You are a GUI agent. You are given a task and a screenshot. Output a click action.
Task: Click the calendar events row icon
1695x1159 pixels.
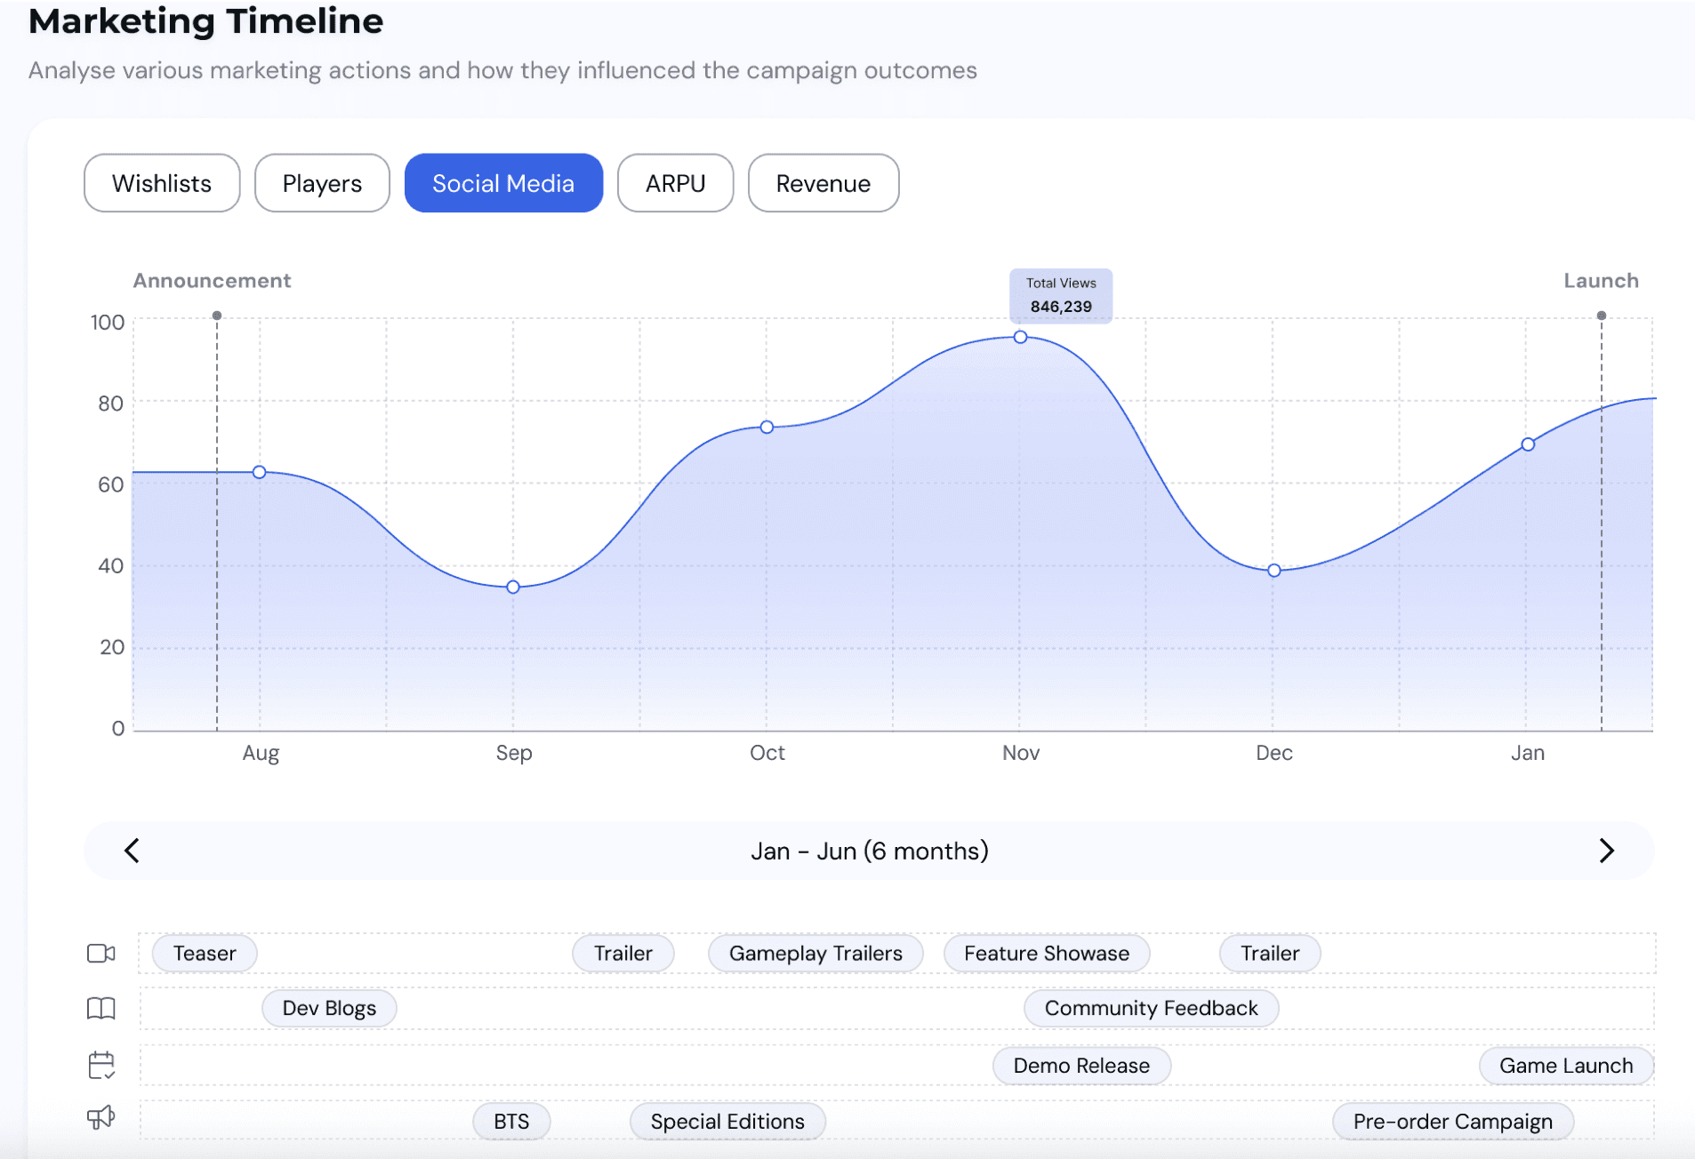pyautogui.click(x=101, y=1065)
